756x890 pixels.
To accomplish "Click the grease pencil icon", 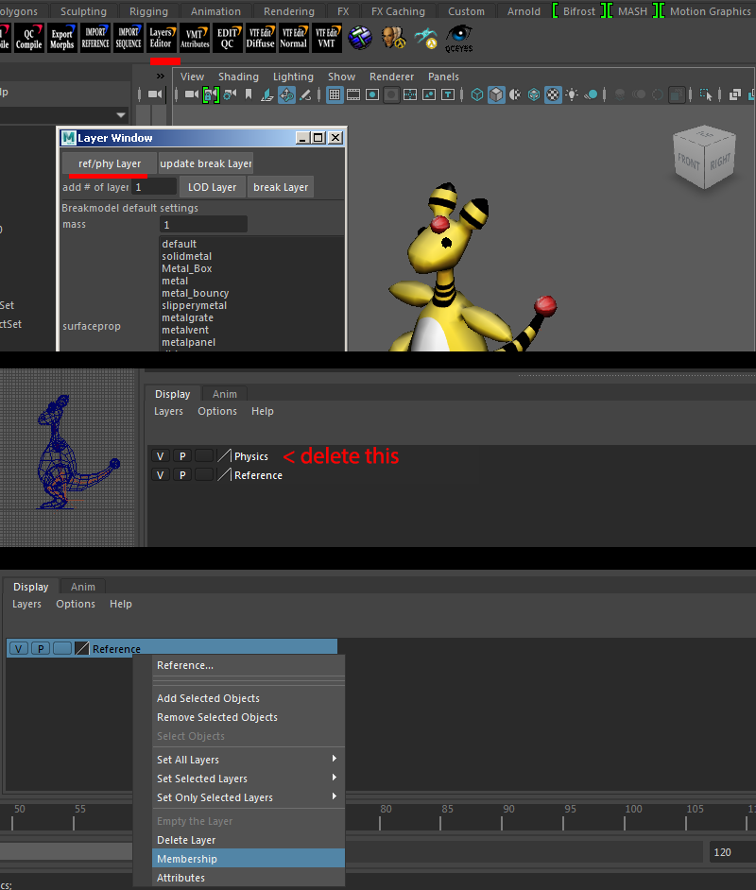I will click(x=305, y=94).
